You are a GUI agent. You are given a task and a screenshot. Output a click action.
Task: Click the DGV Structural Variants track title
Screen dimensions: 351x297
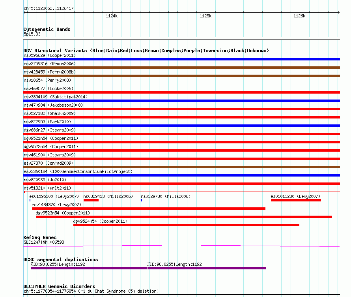[146, 51]
